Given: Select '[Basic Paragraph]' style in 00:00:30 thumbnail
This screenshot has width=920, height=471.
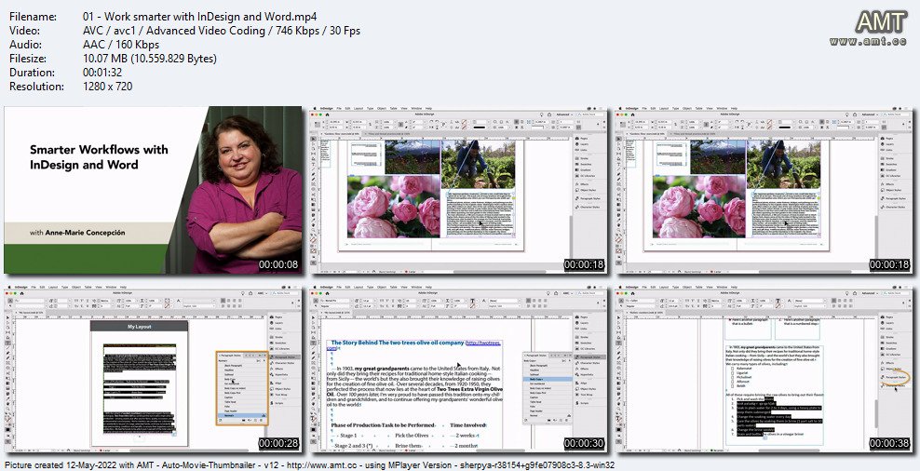Looking at the screenshot, I should (x=538, y=366).
